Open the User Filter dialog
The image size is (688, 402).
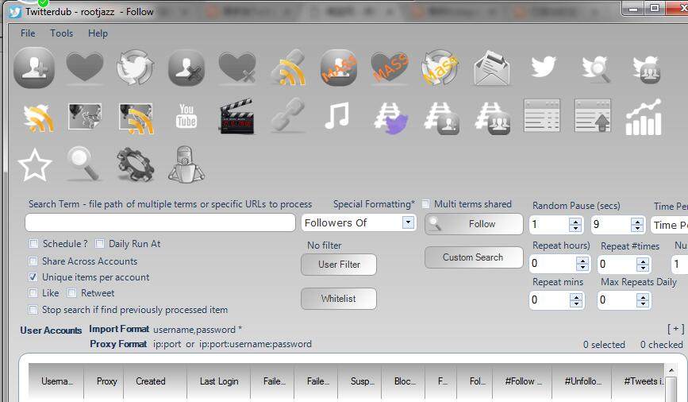coord(339,265)
